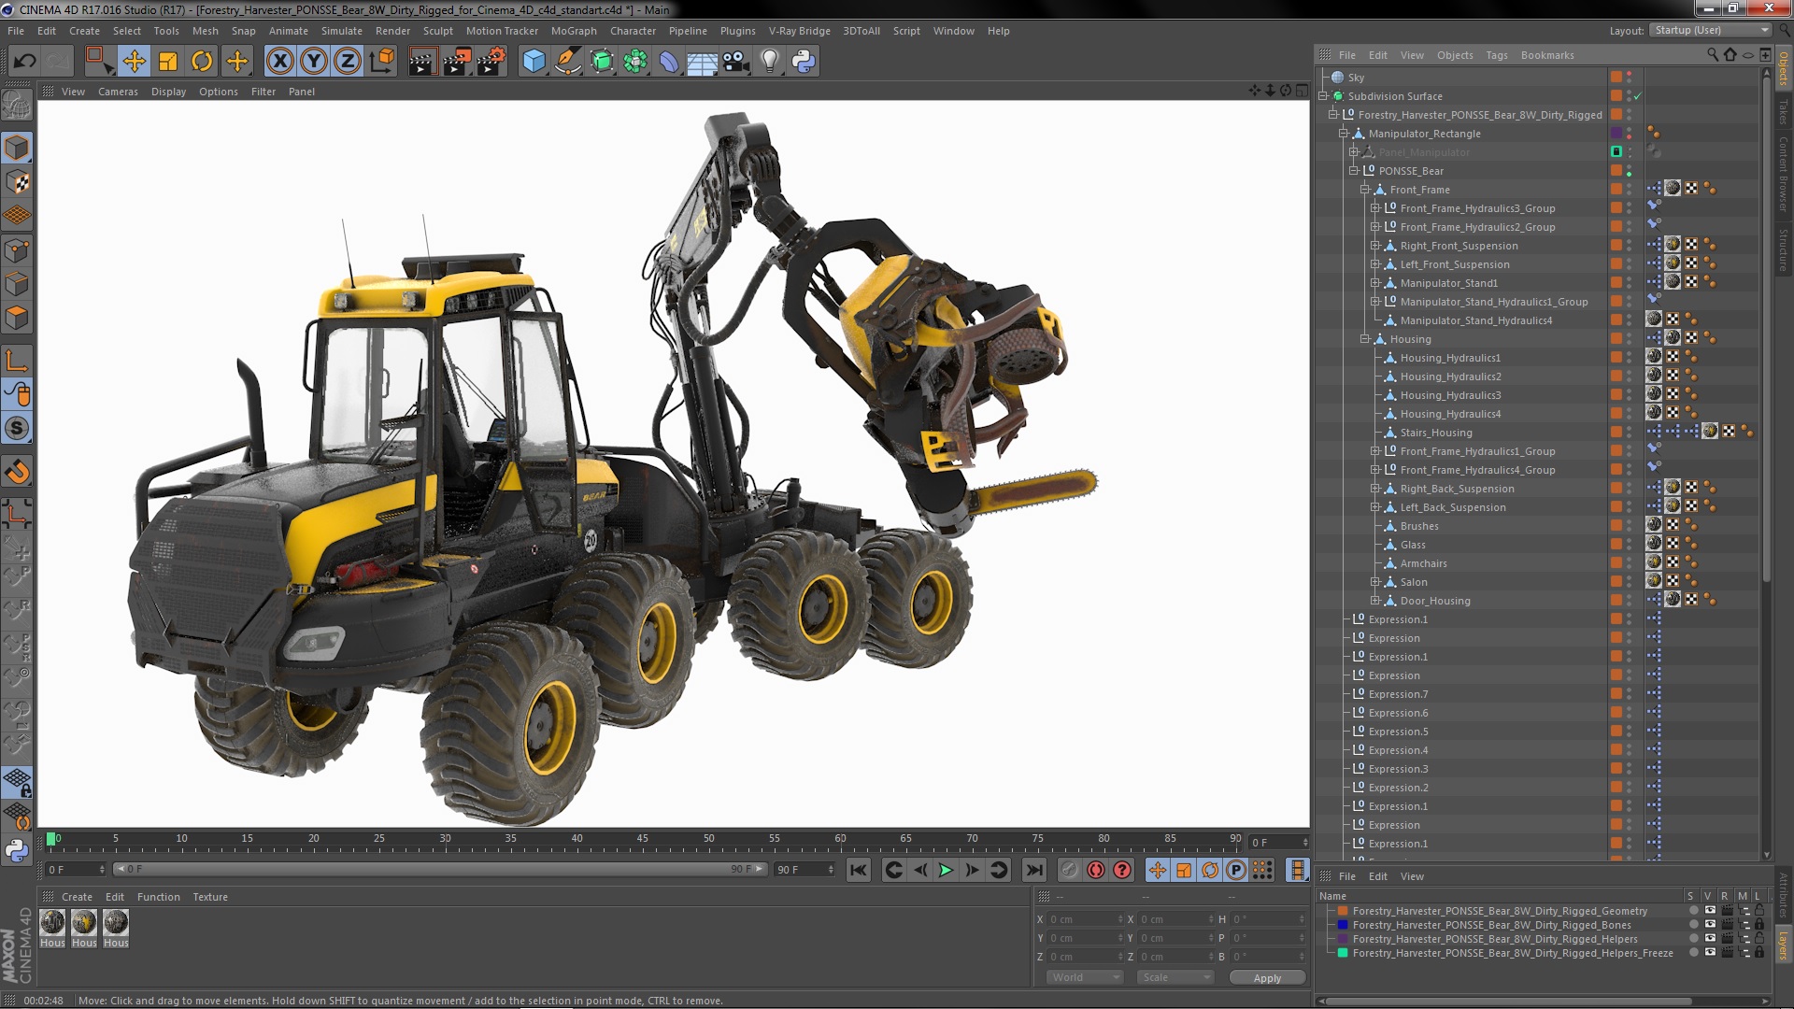Go to start of animation button
The width and height of the screenshot is (1794, 1009).
(858, 870)
